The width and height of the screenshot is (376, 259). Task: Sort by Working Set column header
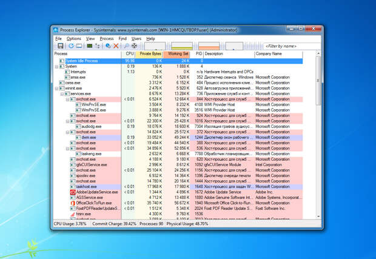click(176, 54)
